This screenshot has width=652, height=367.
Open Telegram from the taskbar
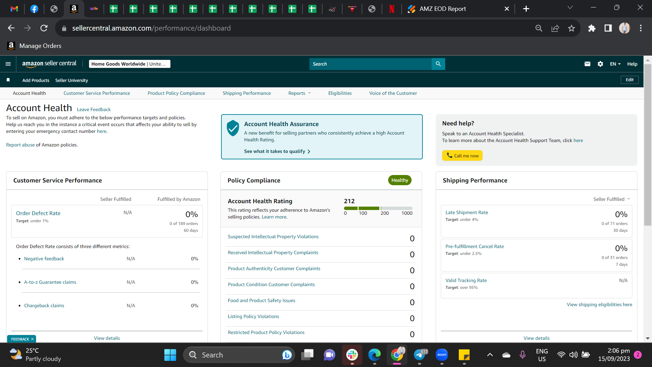420,355
